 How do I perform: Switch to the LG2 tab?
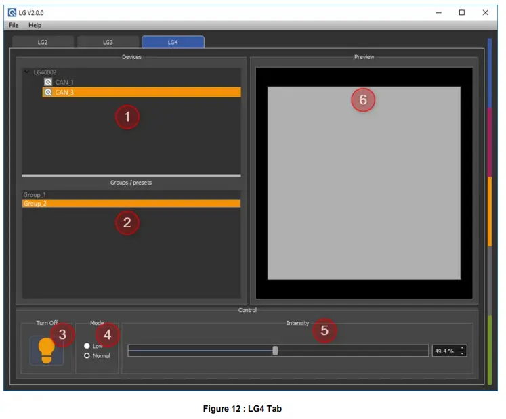(43, 42)
